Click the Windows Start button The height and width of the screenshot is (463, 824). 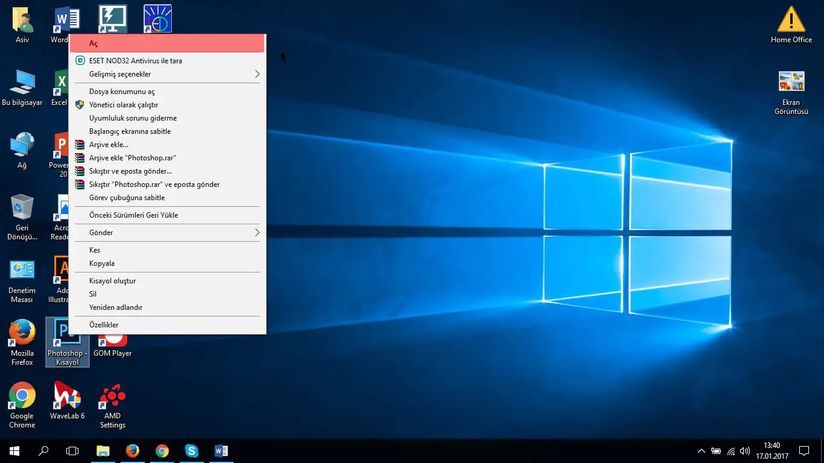click(x=14, y=450)
